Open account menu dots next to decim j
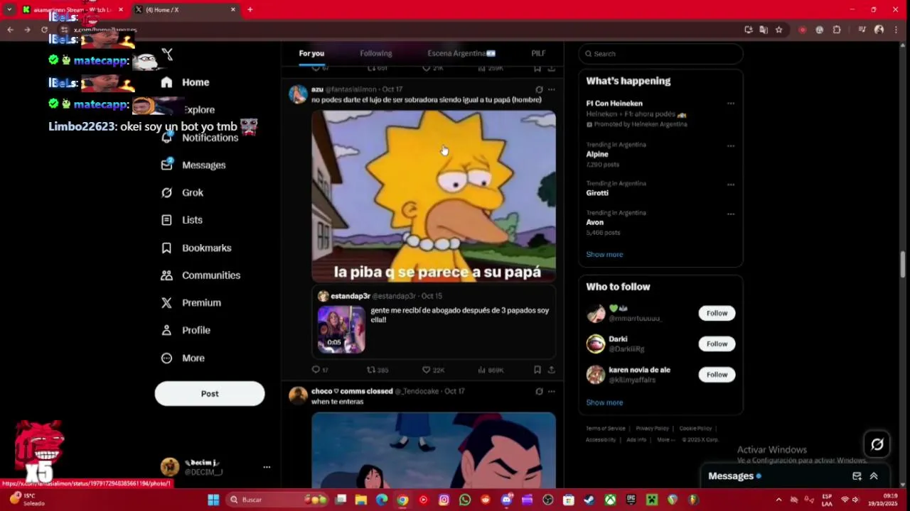 267,467
